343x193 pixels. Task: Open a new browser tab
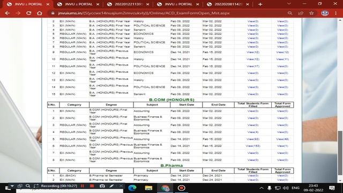point(260,4)
